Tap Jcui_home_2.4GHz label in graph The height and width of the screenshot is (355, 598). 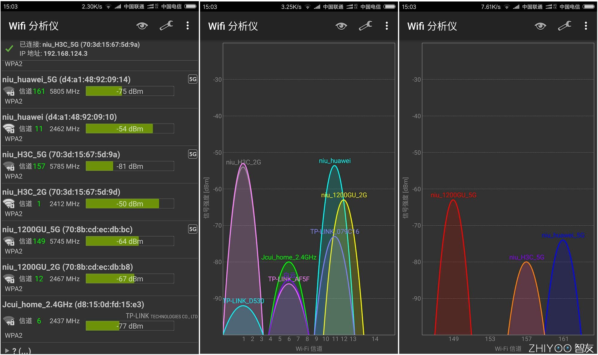coord(289,257)
